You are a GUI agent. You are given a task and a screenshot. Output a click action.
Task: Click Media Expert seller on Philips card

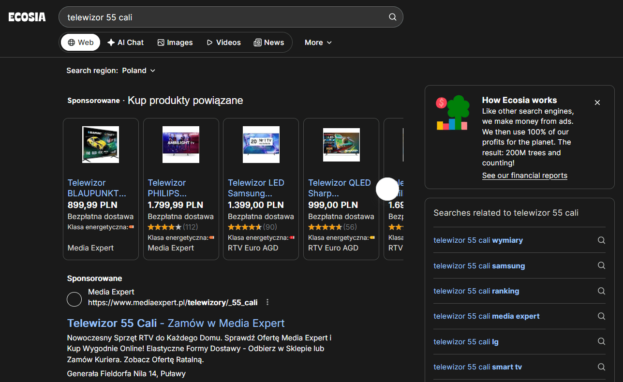[171, 248]
